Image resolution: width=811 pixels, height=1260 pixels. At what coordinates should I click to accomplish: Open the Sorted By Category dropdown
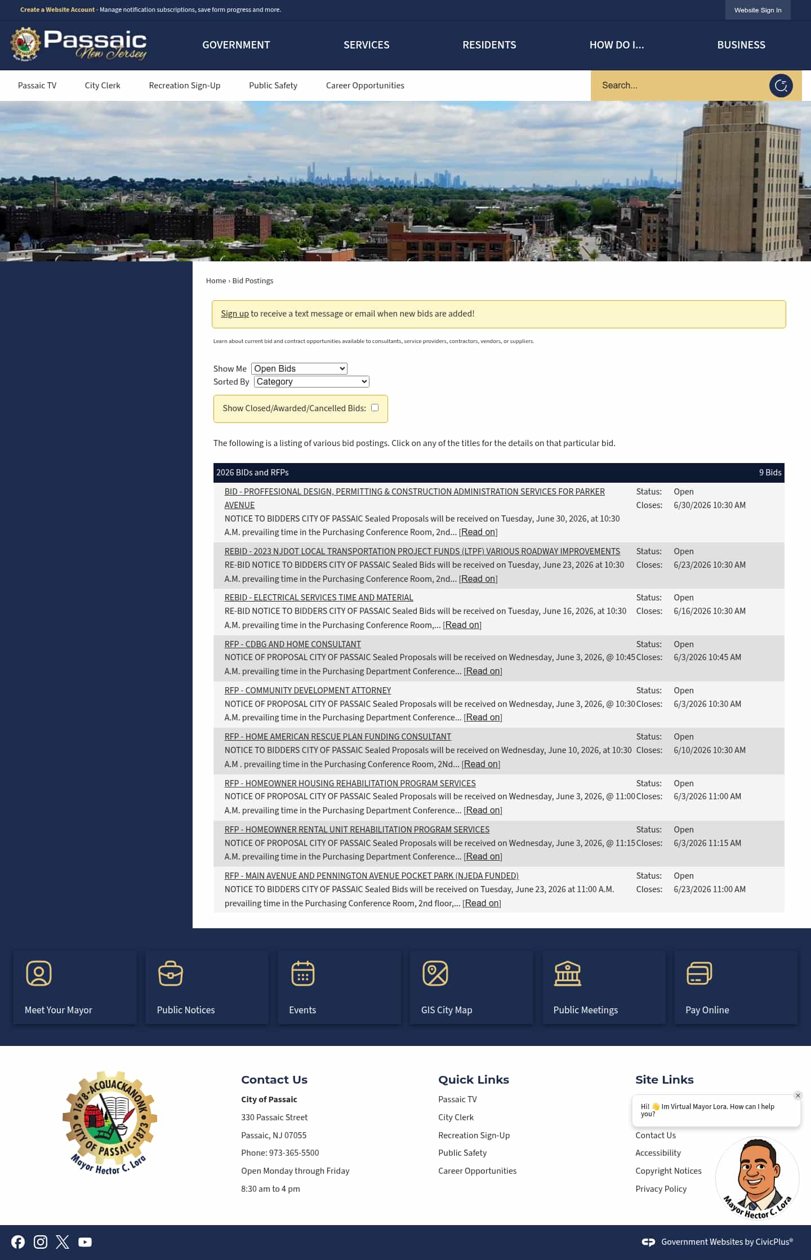click(311, 381)
